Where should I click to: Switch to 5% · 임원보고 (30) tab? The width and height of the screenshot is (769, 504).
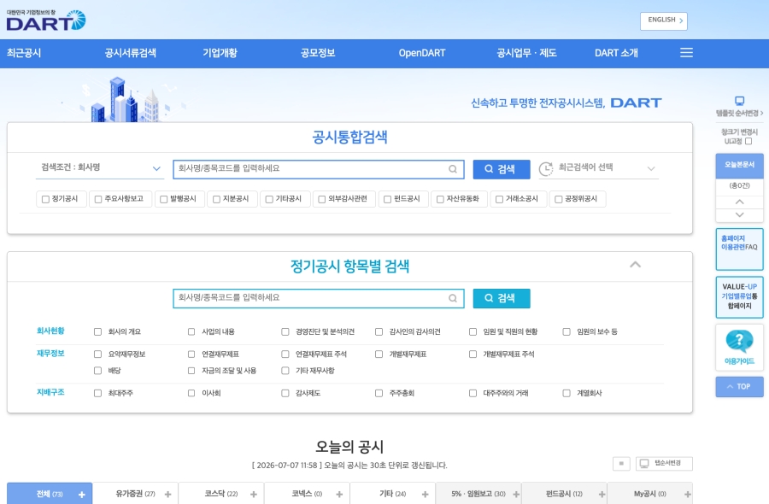coord(478,494)
